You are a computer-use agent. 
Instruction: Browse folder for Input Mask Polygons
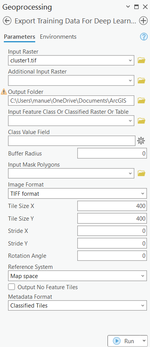click(x=141, y=173)
